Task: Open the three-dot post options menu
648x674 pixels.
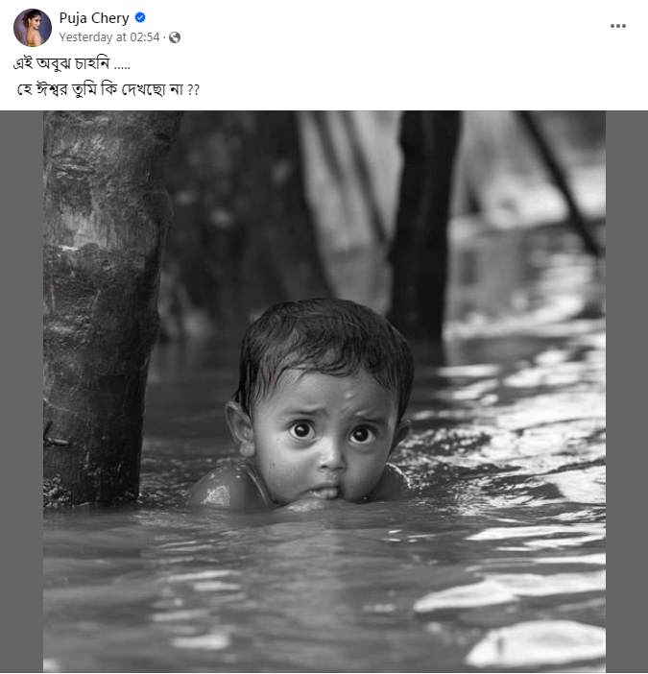Action: pos(617,26)
